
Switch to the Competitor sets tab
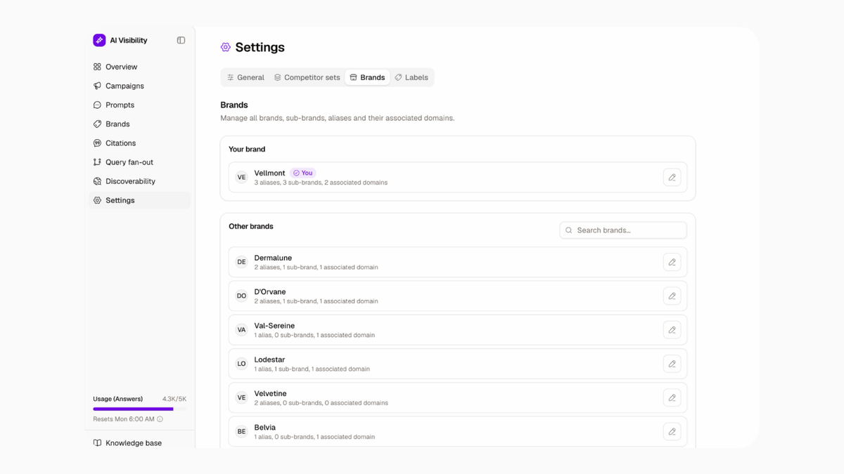click(307, 77)
